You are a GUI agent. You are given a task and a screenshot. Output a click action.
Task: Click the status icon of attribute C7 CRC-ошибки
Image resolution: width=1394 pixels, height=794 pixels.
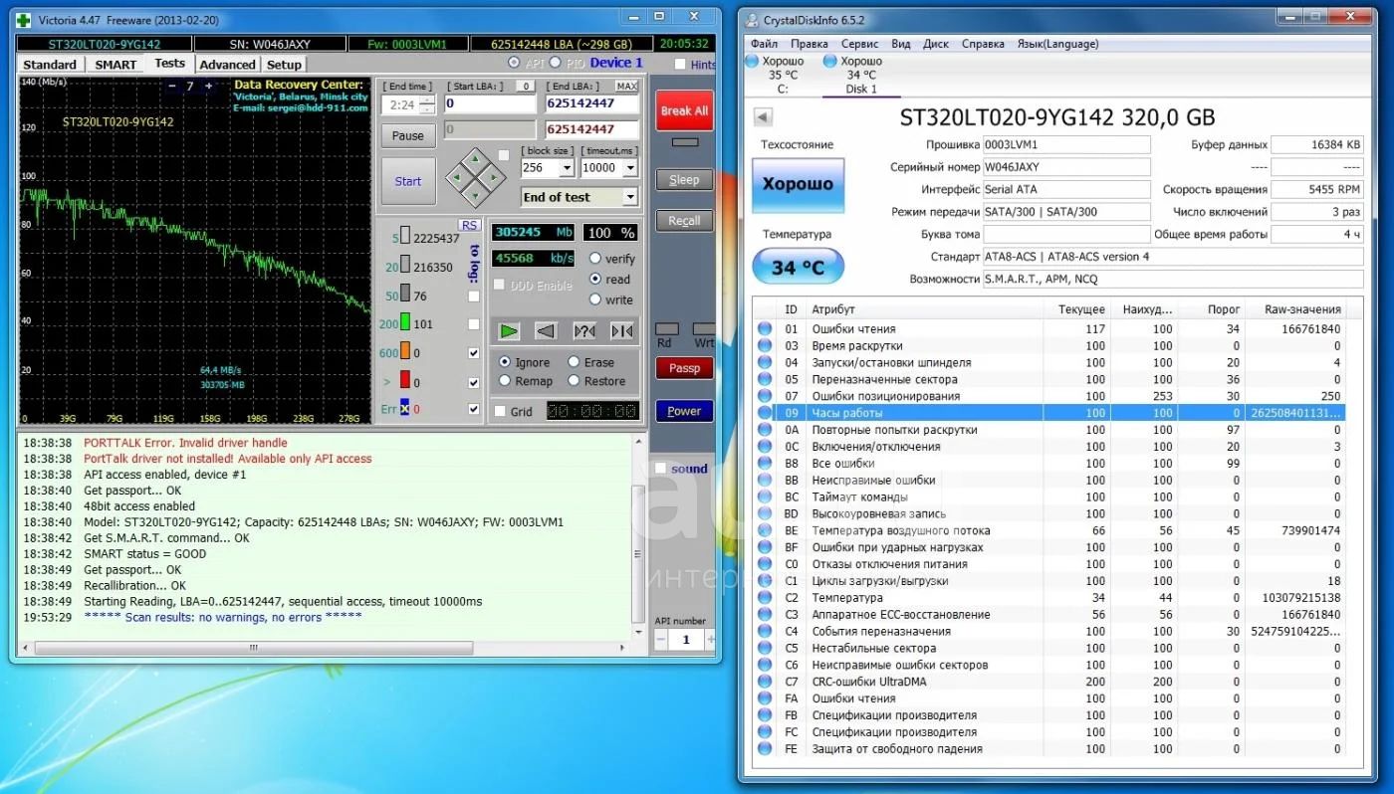[x=765, y=682]
